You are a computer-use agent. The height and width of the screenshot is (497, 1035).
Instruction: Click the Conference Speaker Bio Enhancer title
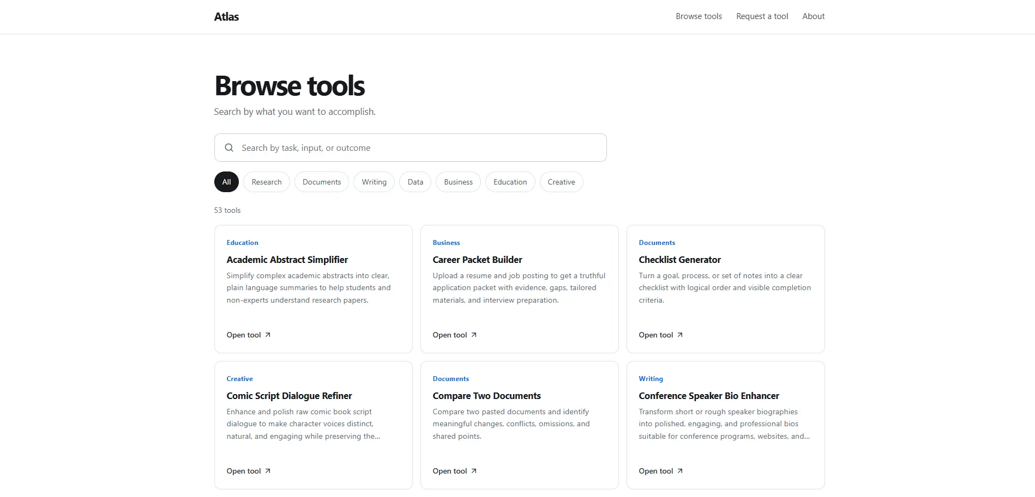pos(709,396)
